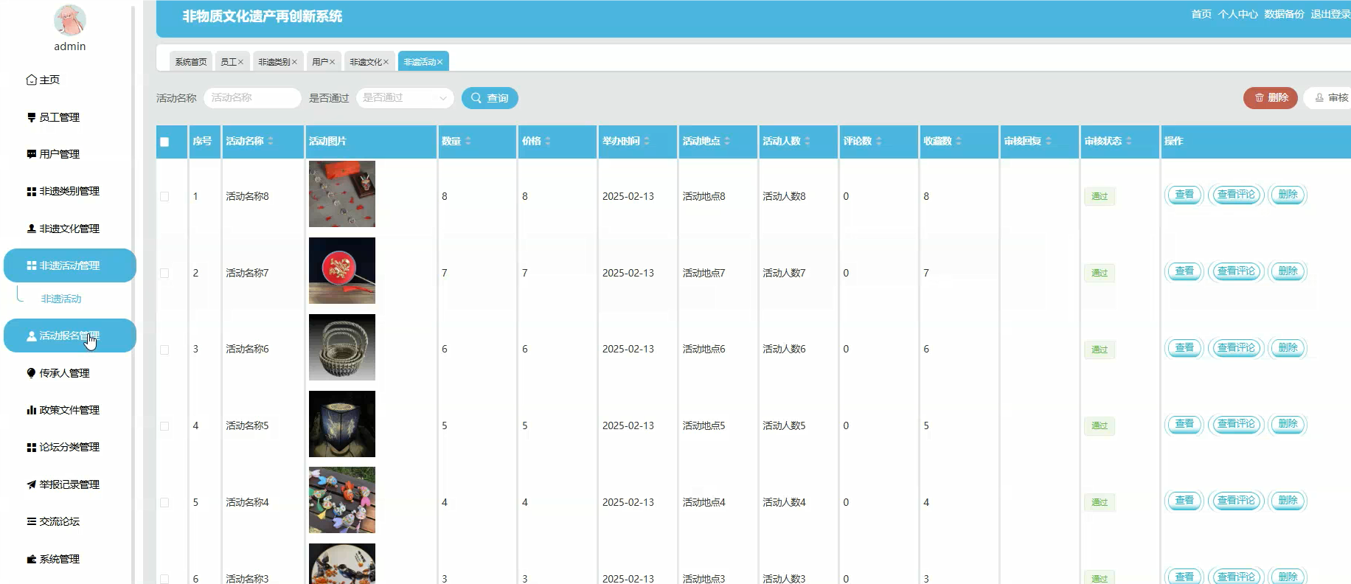This screenshot has width=1351, height=584.
Task: Expand 政策文件管理 in the sidebar
Action: point(63,410)
